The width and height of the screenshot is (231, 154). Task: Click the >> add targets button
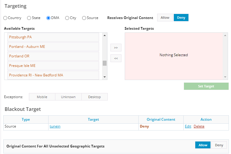pyautogui.click(x=116, y=48)
